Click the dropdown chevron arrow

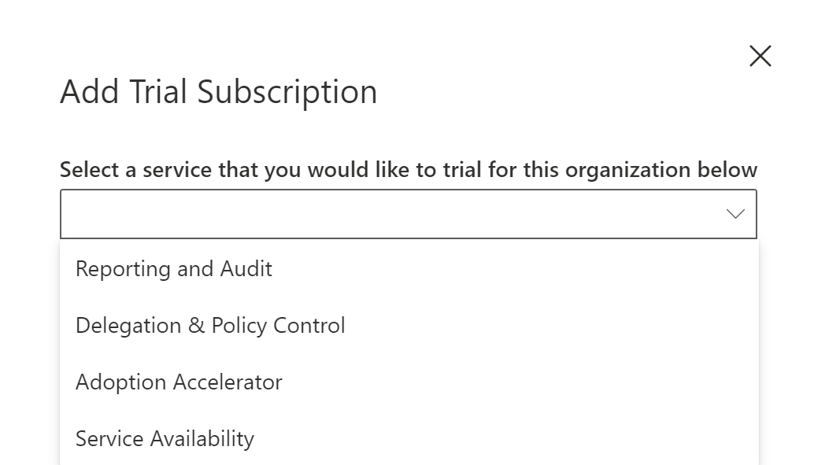pyautogui.click(x=735, y=214)
